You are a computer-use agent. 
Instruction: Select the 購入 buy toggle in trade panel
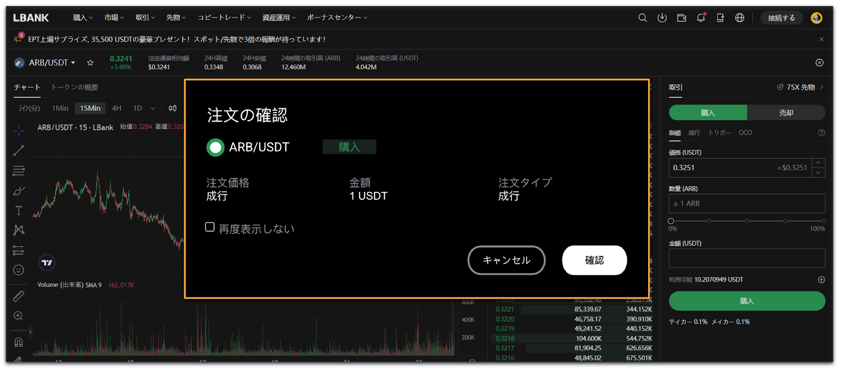[707, 112]
